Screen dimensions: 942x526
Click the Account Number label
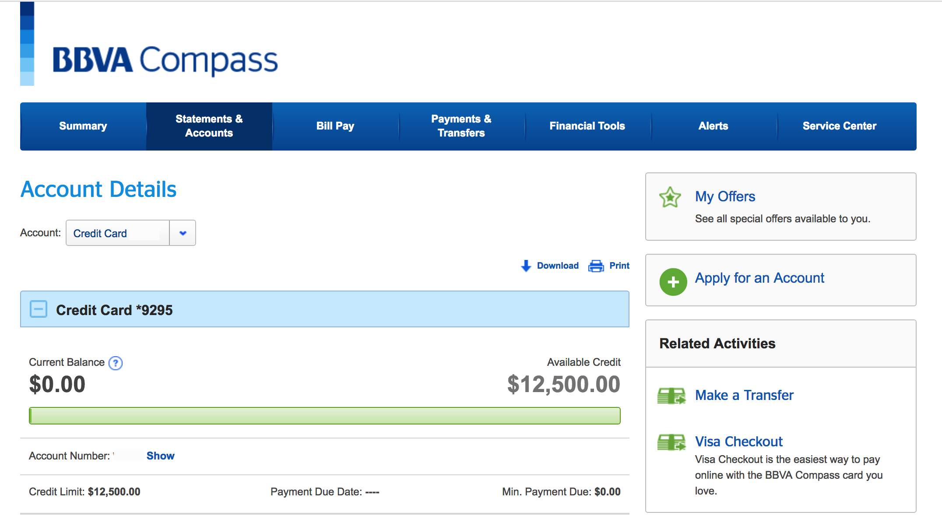69,456
